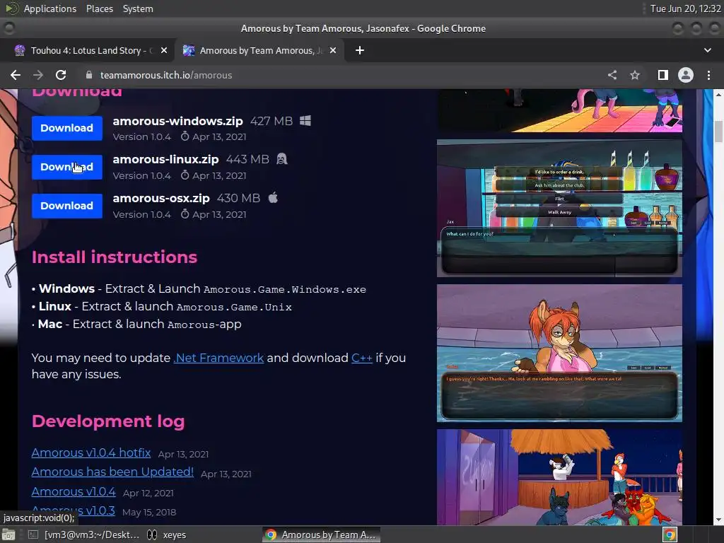Image resolution: width=724 pixels, height=543 pixels.
Task: Click the show desktop icon in the taskbar
Action: point(8,535)
